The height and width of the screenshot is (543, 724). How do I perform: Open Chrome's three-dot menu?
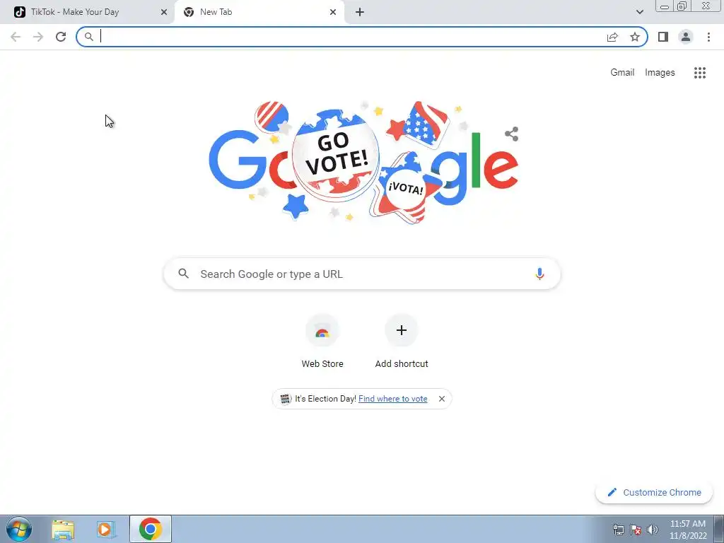point(708,37)
